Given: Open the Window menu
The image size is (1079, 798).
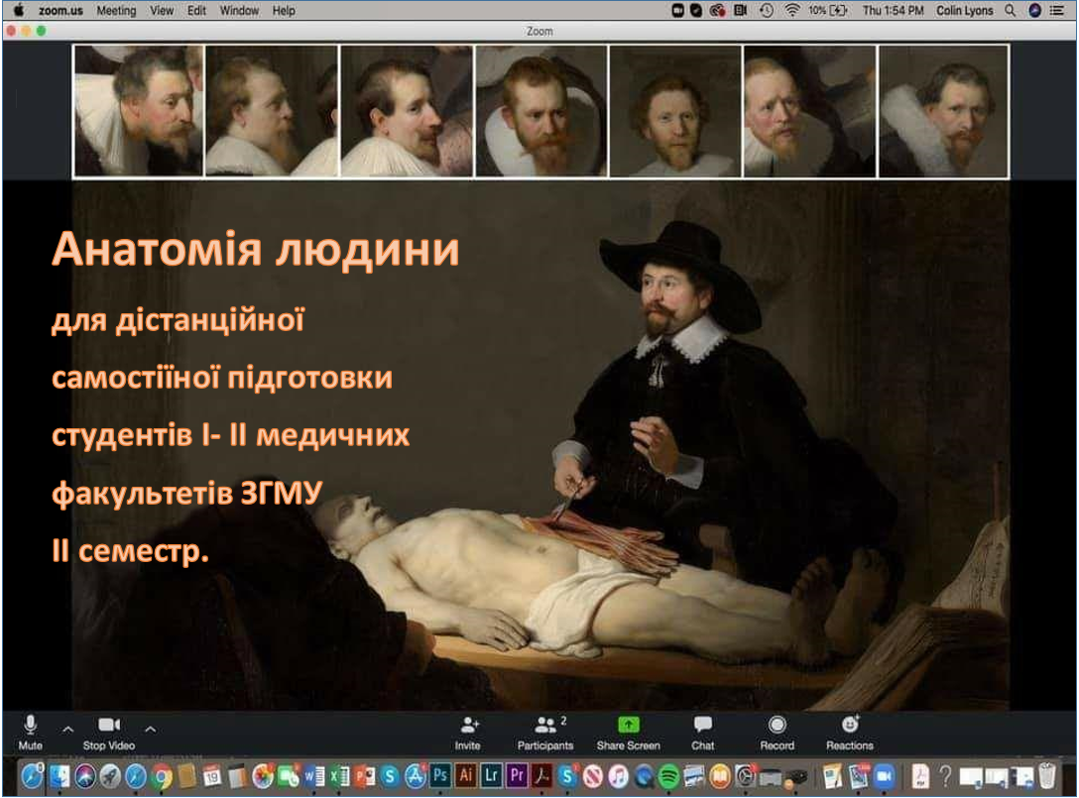Looking at the screenshot, I should [239, 10].
